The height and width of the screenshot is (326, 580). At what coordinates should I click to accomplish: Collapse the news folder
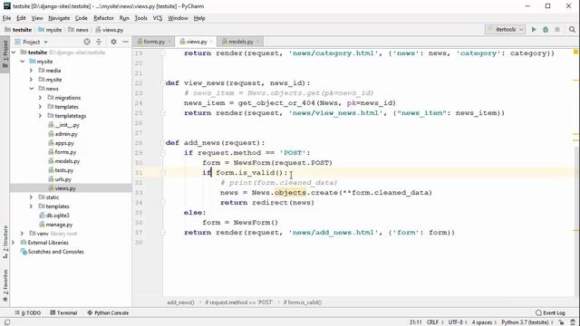coord(32,89)
